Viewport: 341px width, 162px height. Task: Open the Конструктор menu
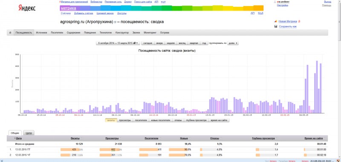coord(122,33)
